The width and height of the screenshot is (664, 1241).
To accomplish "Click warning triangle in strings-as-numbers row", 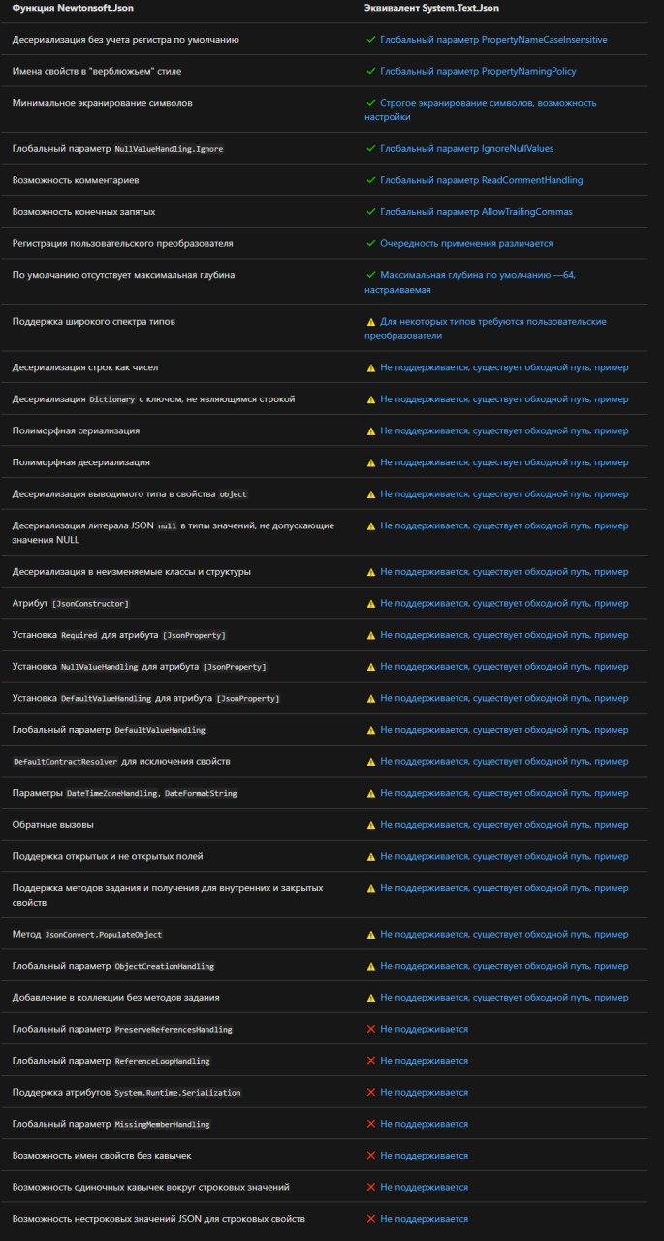I will [x=370, y=367].
